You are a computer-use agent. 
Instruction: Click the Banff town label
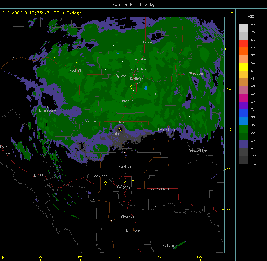(x=38, y=176)
